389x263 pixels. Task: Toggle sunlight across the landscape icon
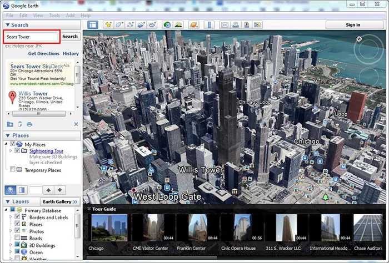tap(178, 25)
